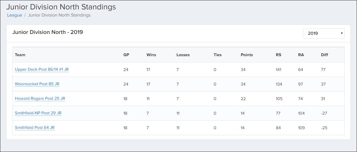Click the Diff column header
This screenshot has width=357, height=152.
pyautogui.click(x=324, y=55)
